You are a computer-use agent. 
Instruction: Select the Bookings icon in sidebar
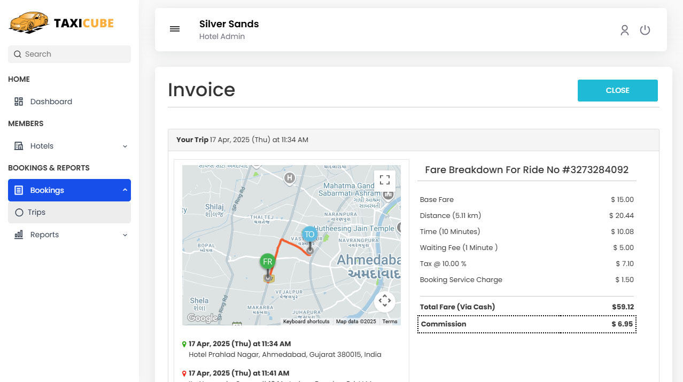20,190
